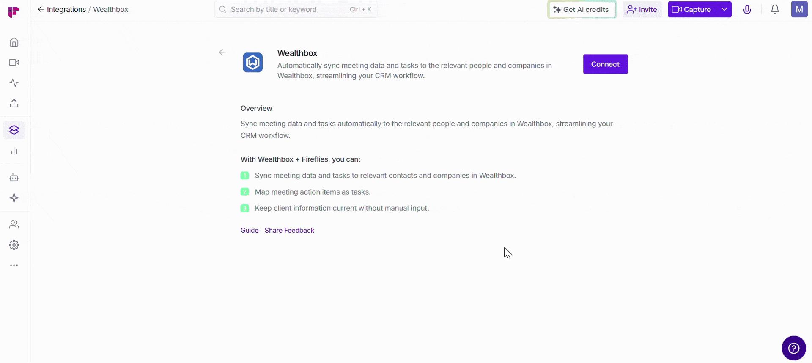Image resolution: width=812 pixels, height=363 pixels.
Task: Open more options ellipsis in sidebar
Action: pyautogui.click(x=14, y=265)
